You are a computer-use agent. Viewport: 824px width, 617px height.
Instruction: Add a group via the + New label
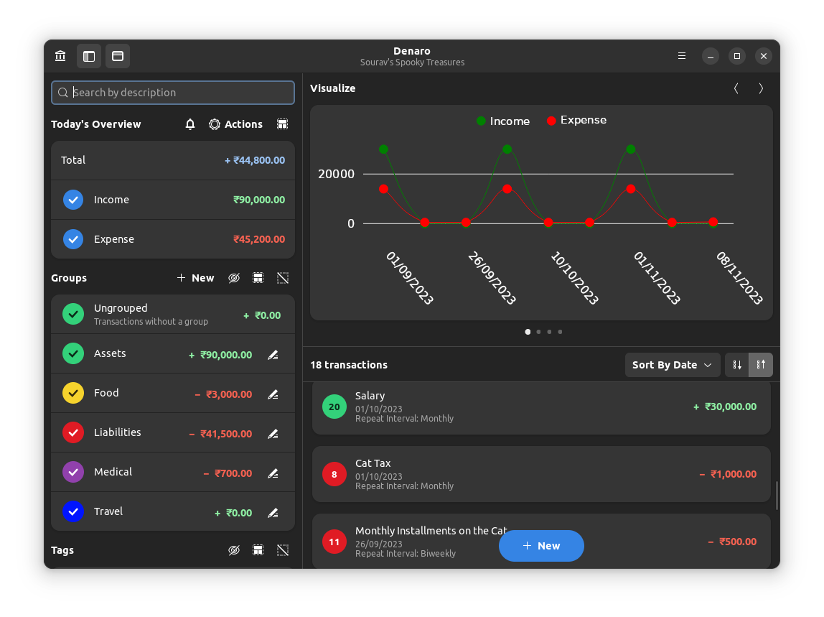click(195, 278)
